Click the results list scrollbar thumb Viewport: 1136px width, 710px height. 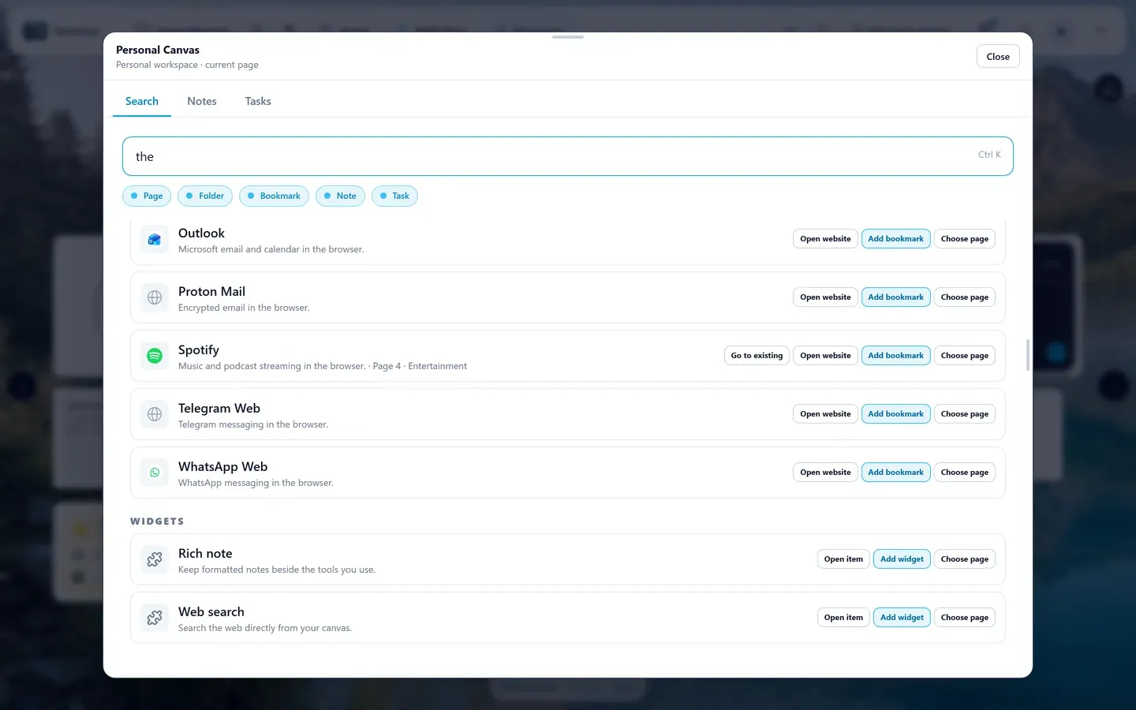click(x=1027, y=355)
